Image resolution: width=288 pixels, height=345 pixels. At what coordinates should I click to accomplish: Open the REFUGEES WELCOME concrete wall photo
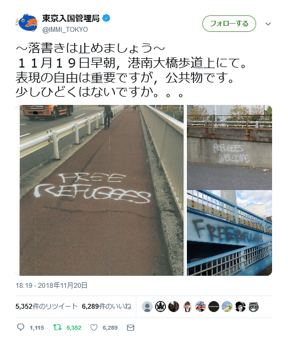[x=229, y=147]
